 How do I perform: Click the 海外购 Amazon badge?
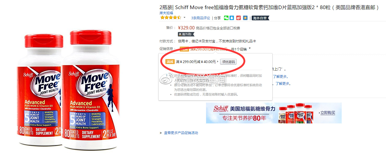click(186, 34)
